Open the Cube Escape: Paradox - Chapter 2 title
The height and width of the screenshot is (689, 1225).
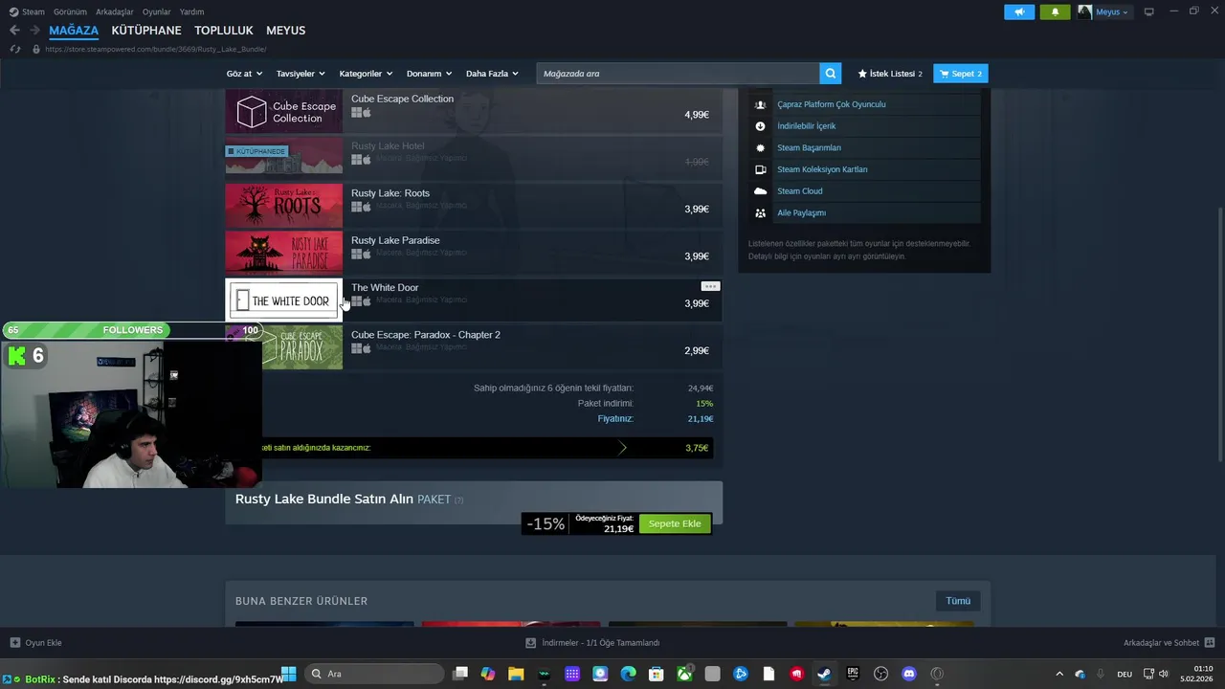[426, 335]
